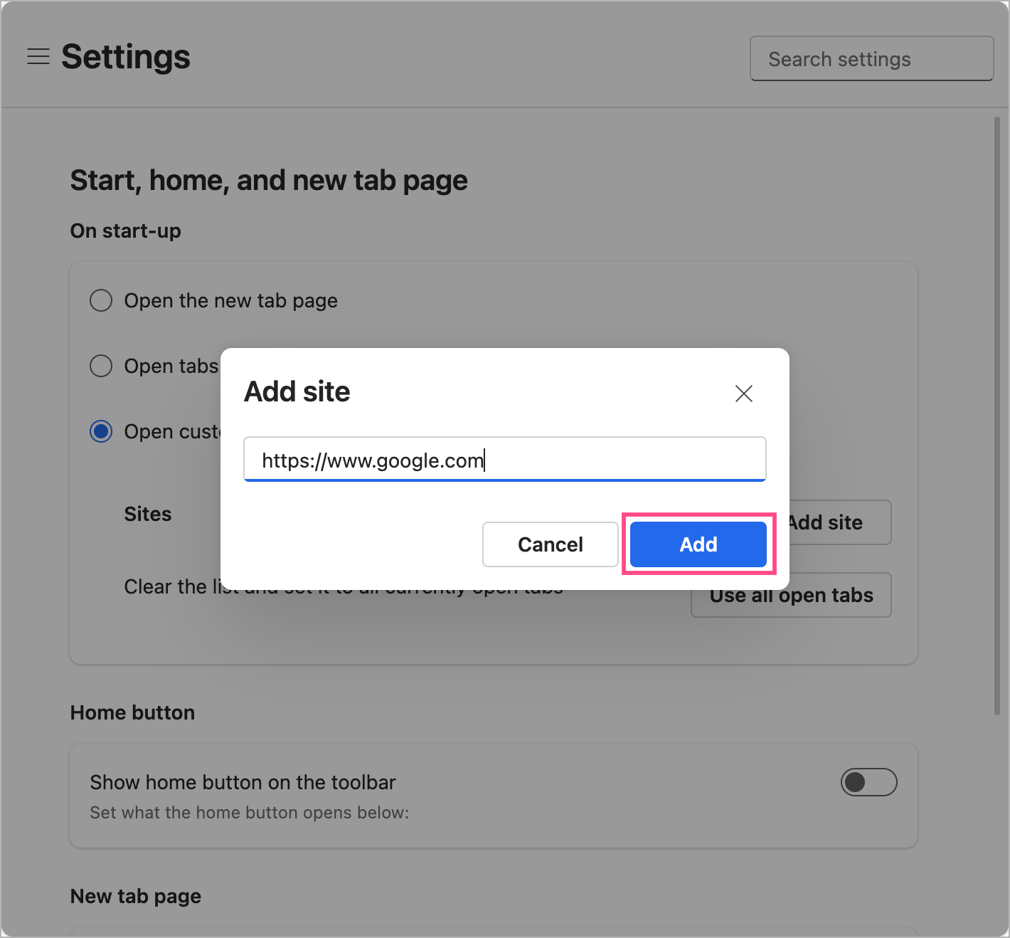The image size is (1010, 938).
Task: Close the Add site dialog
Action: [743, 394]
